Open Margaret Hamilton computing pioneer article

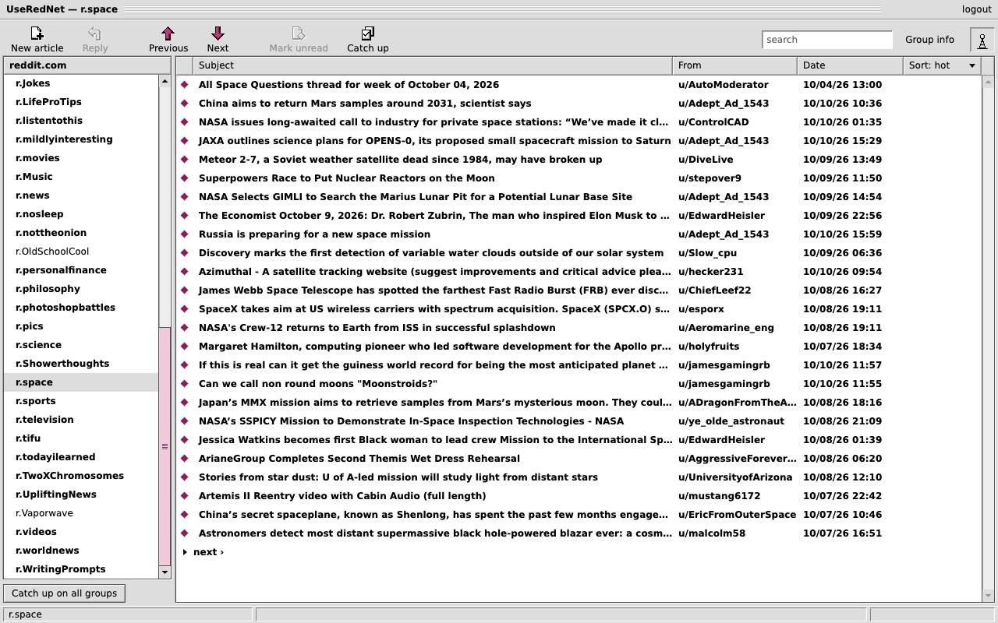434,347
